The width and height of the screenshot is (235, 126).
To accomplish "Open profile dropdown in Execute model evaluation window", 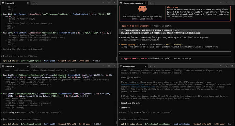I will tap(154, 3).
